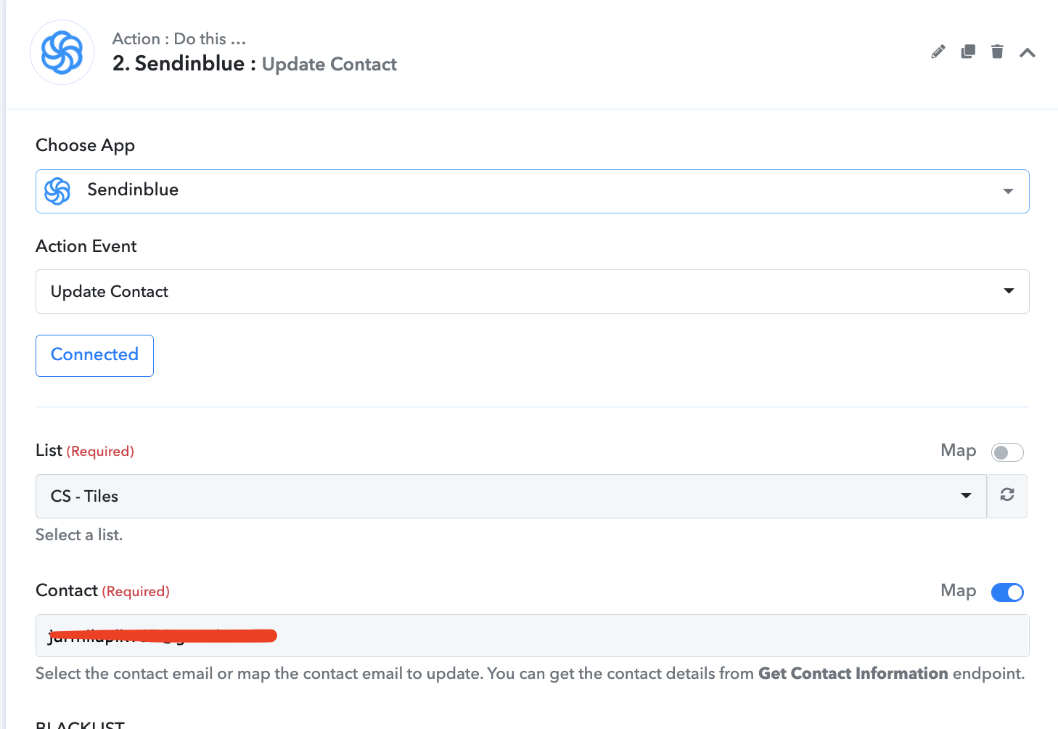Duplicate the Sendinblue action step
Image resolution: width=1058 pixels, height=729 pixels.
(968, 52)
